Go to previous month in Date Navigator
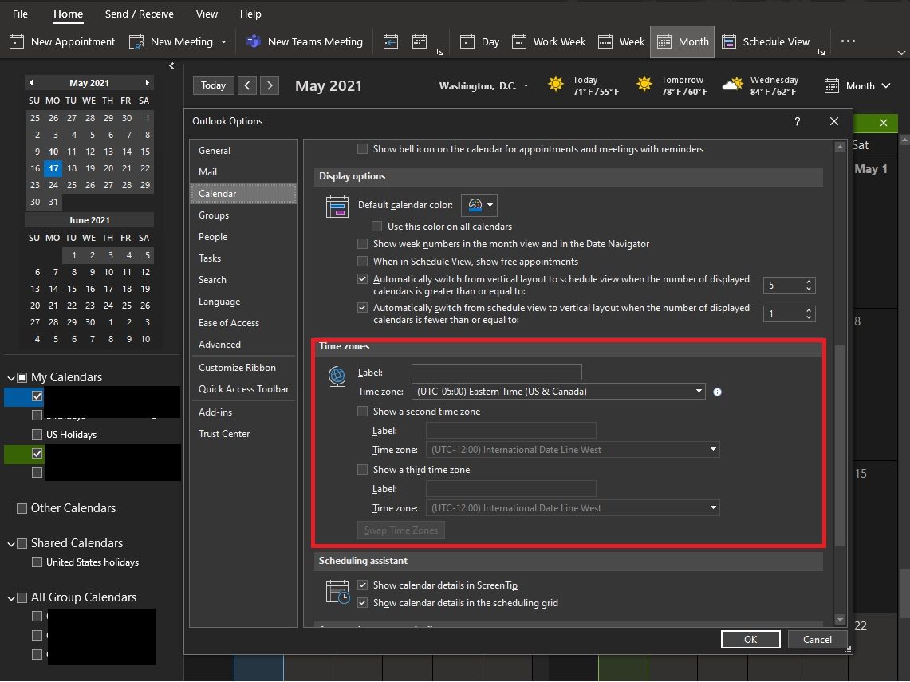 [x=31, y=83]
